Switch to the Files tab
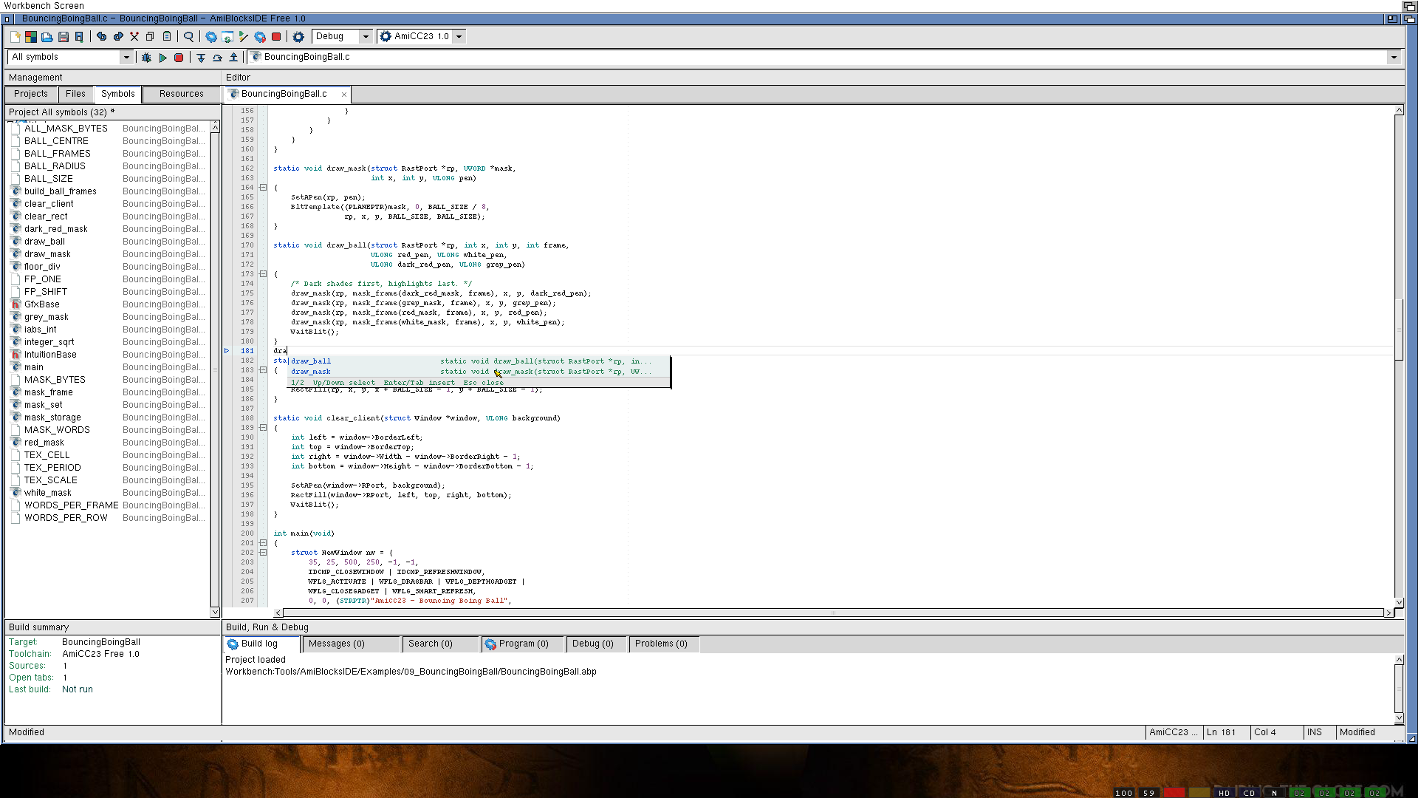The width and height of the screenshot is (1418, 798). pyautogui.click(x=75, y=94)
